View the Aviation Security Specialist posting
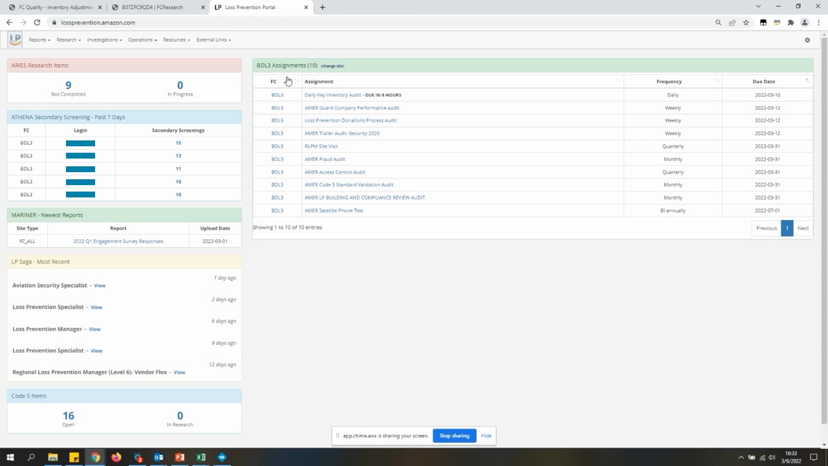This screenshot has width=828, height=466. coord(100,285)
